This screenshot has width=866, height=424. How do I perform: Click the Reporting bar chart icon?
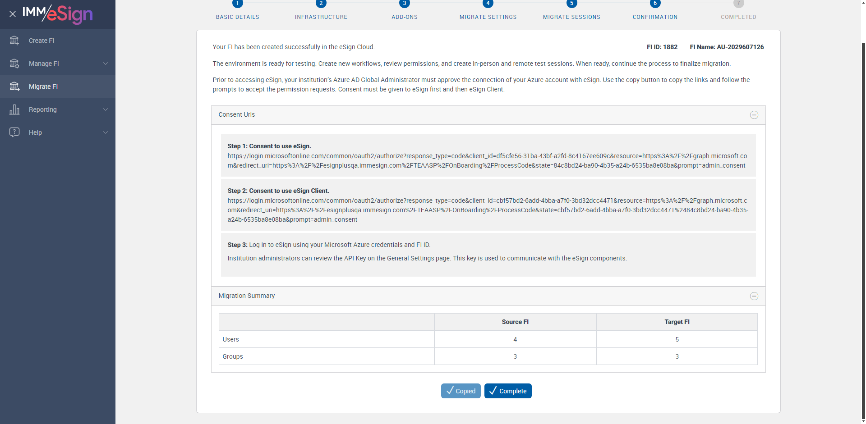click(14, 109)
